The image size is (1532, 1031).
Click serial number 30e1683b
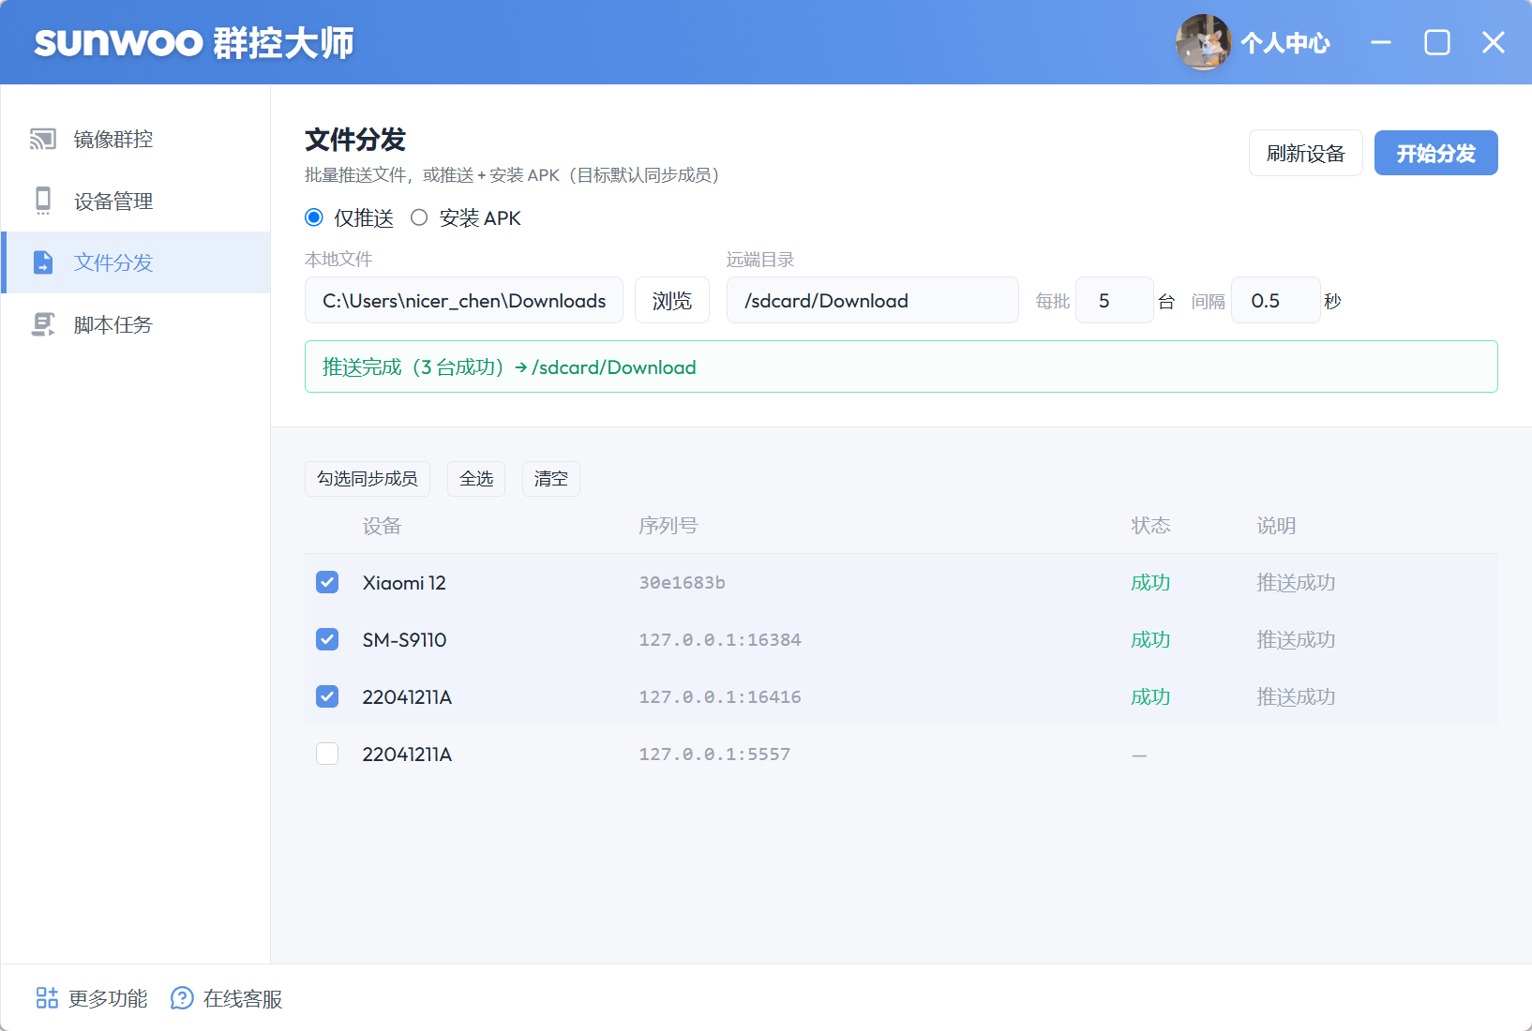(682, 582)
